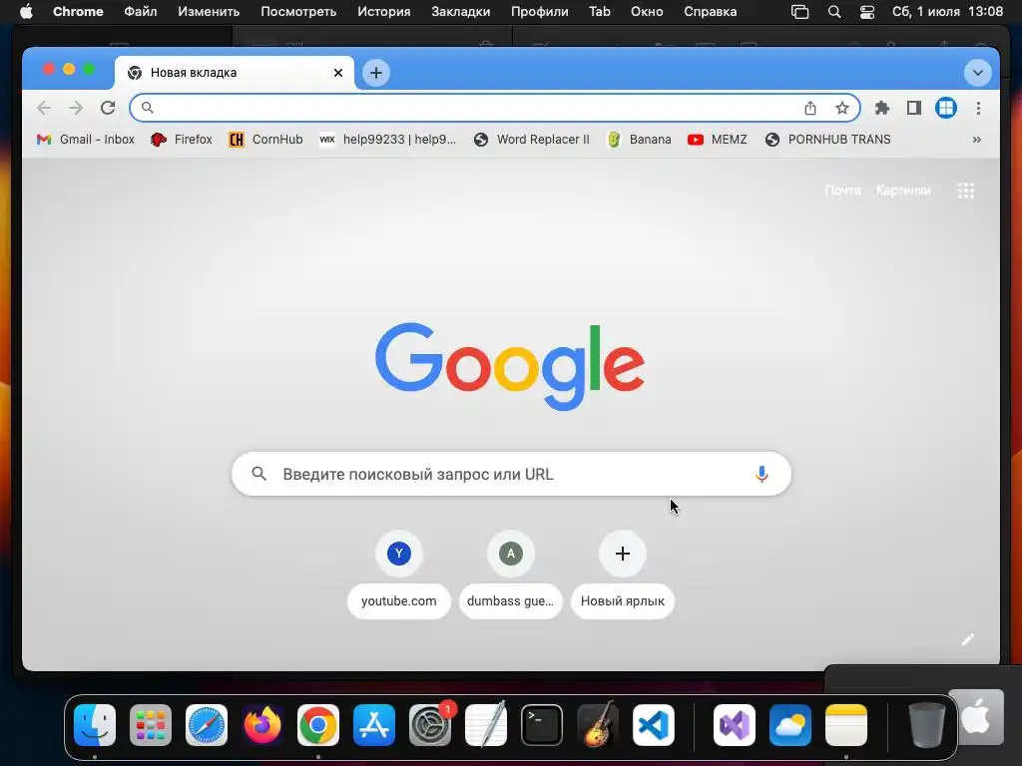Open the Справка menu

click(710, 12)
